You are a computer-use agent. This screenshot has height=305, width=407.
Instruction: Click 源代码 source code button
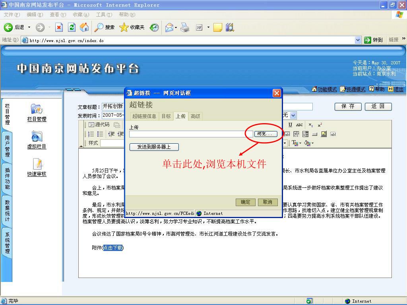click(99, 125)
